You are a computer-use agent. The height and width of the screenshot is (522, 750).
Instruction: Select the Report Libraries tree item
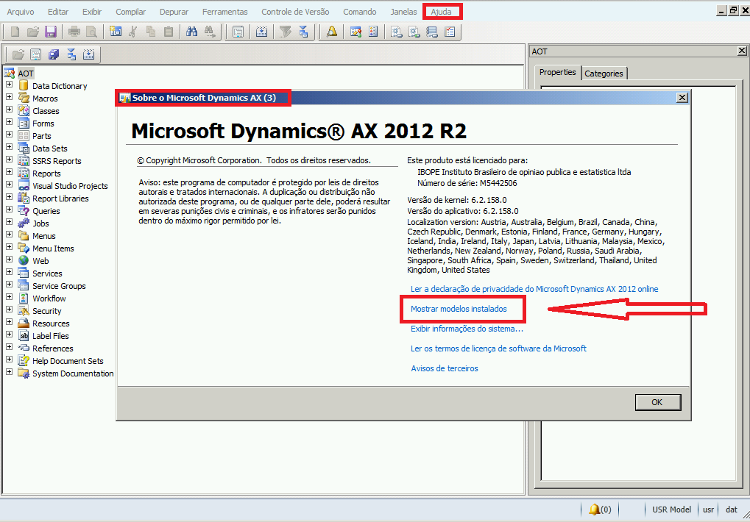(60, 199)
